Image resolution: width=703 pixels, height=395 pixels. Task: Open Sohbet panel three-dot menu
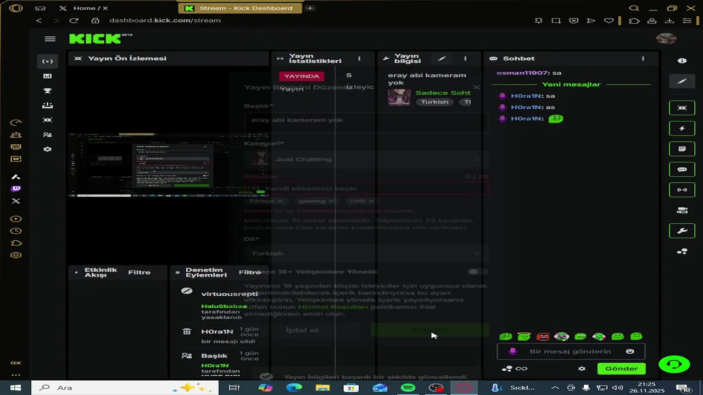click(x=643, y=59)
